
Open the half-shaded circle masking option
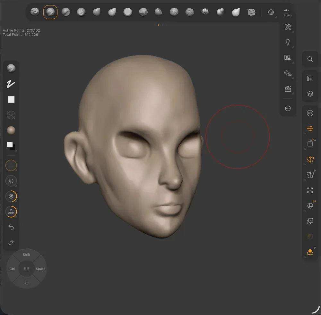pyautogui.click(x=271, y=12)
